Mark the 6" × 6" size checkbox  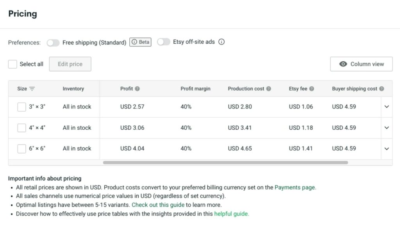click(x=21, y=148)
